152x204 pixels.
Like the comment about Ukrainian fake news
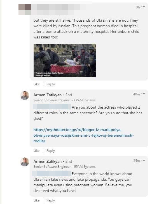[36, 200]
